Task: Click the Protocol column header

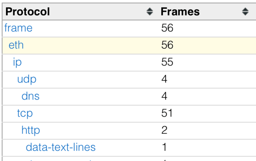Action: click(x=28, y=12)
